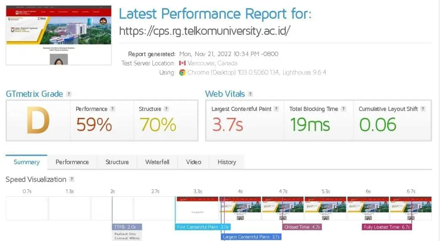This screenshot has width=440, height=241.
Task: Switch to the Performance tab
Action: (72, 162)
